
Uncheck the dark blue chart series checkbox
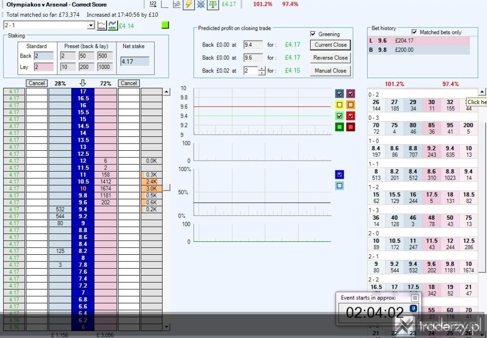pyautogui.click(x=340, y=94)
